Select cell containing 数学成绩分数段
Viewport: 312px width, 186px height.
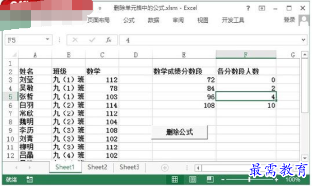[x=184, y=71]
